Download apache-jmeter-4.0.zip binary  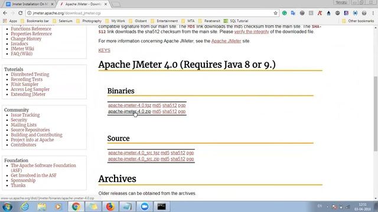[129, 111]
